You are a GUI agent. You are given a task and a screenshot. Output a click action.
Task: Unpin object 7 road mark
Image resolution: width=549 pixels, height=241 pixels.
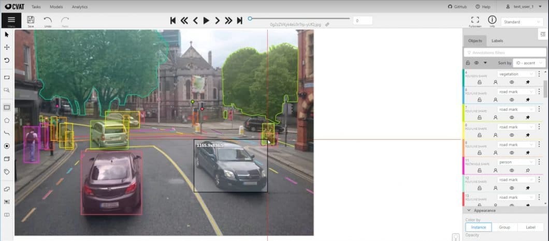(528, 117)
